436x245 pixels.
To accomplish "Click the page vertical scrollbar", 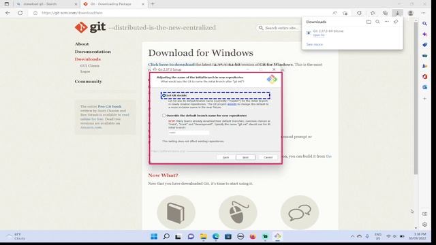I will [x=416, y=98].
